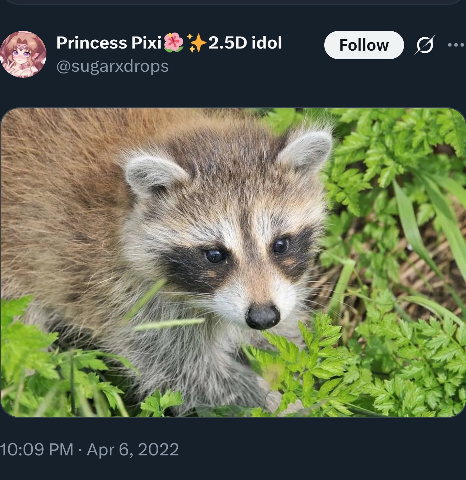
Task: Click the card border above the tweet
Action: click(233, 2)
